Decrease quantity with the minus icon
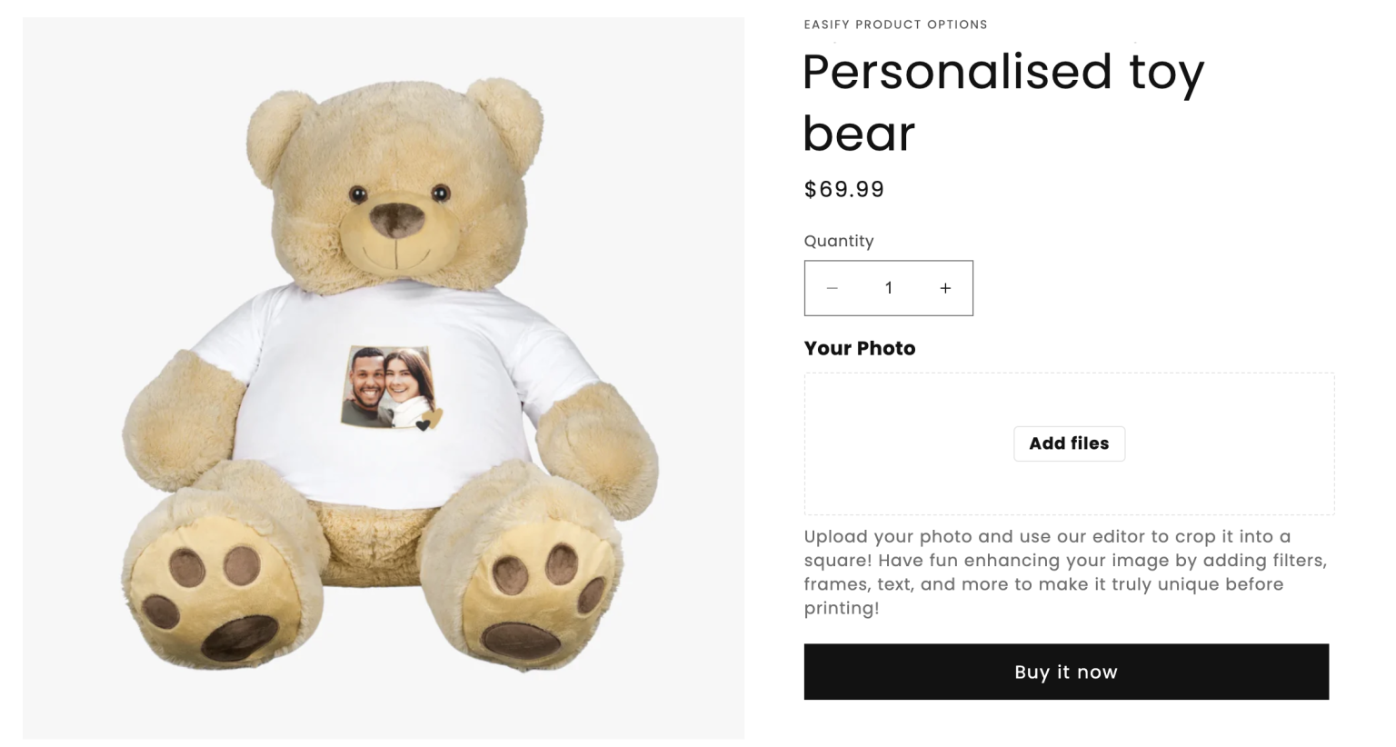This screenshot has height=747, width=1396. [x=832, y=288]
